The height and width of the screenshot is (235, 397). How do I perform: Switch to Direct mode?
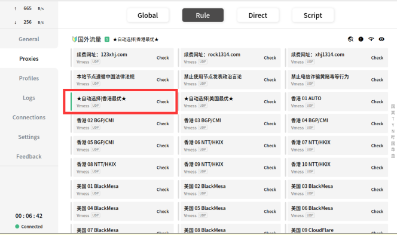click(x=258, y=15)
